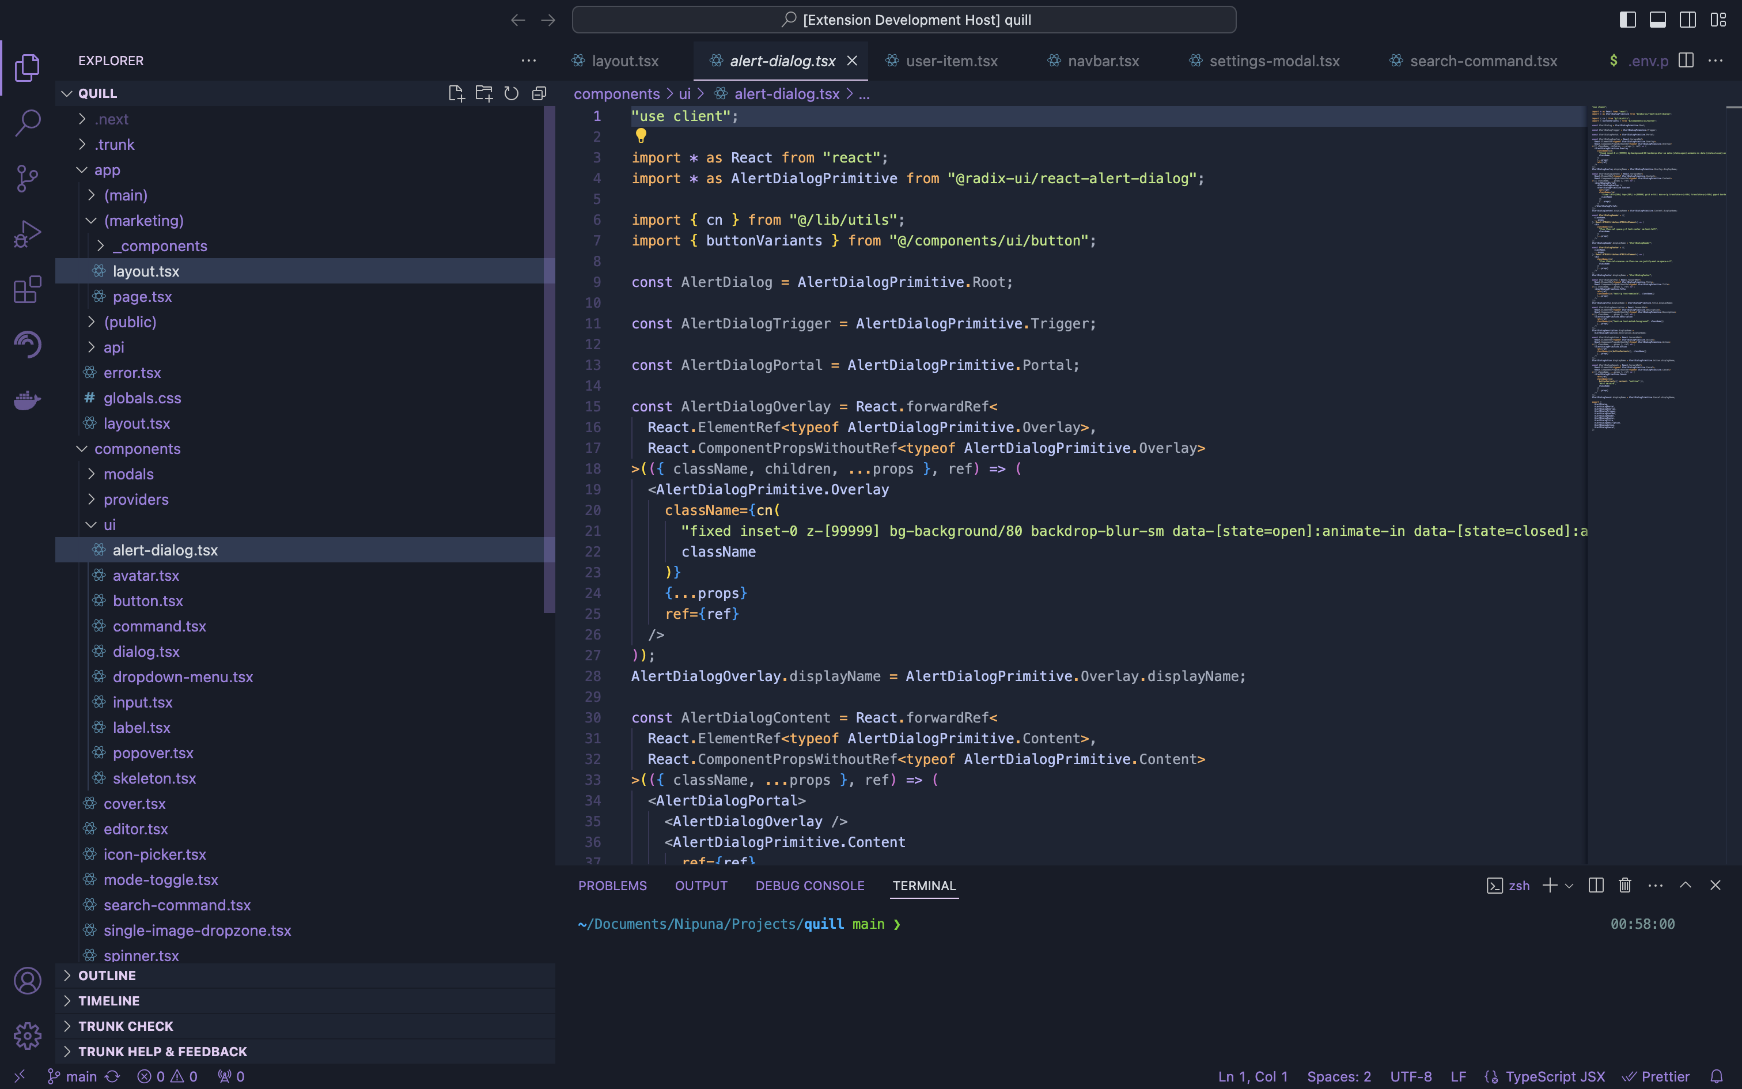The height and width of the screenshot is (1089, 1742).
Task: Click the New File icon in Explorer
Action: point(456,93)
